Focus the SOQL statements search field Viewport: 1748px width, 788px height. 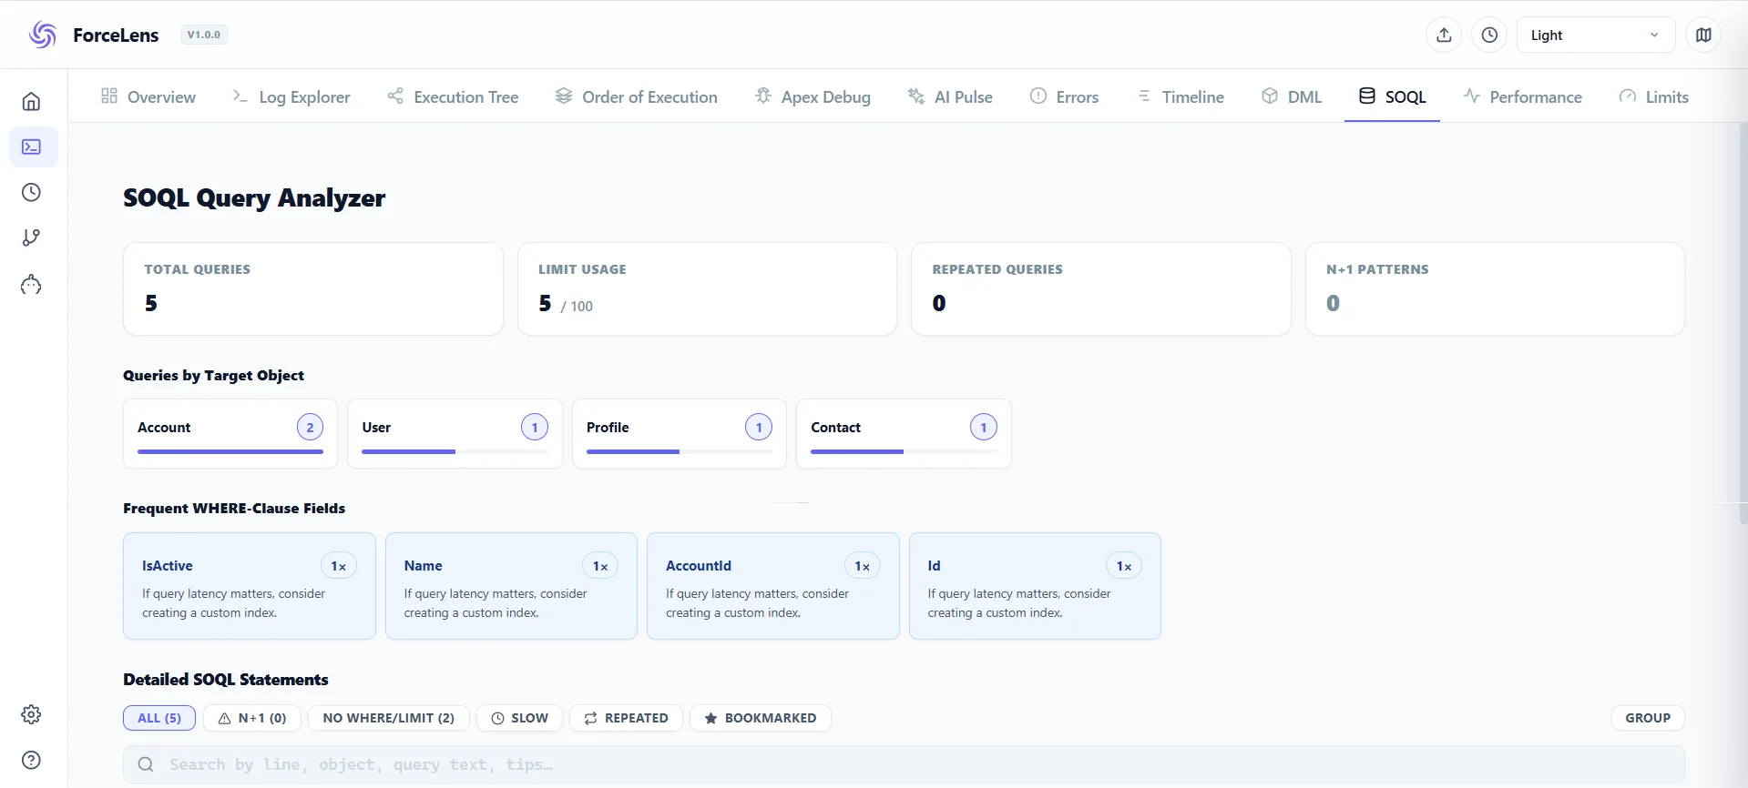[x=904, y=764]
